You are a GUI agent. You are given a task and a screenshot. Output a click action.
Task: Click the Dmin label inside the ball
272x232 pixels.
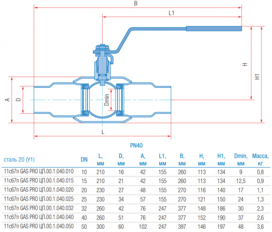[107, 100]
